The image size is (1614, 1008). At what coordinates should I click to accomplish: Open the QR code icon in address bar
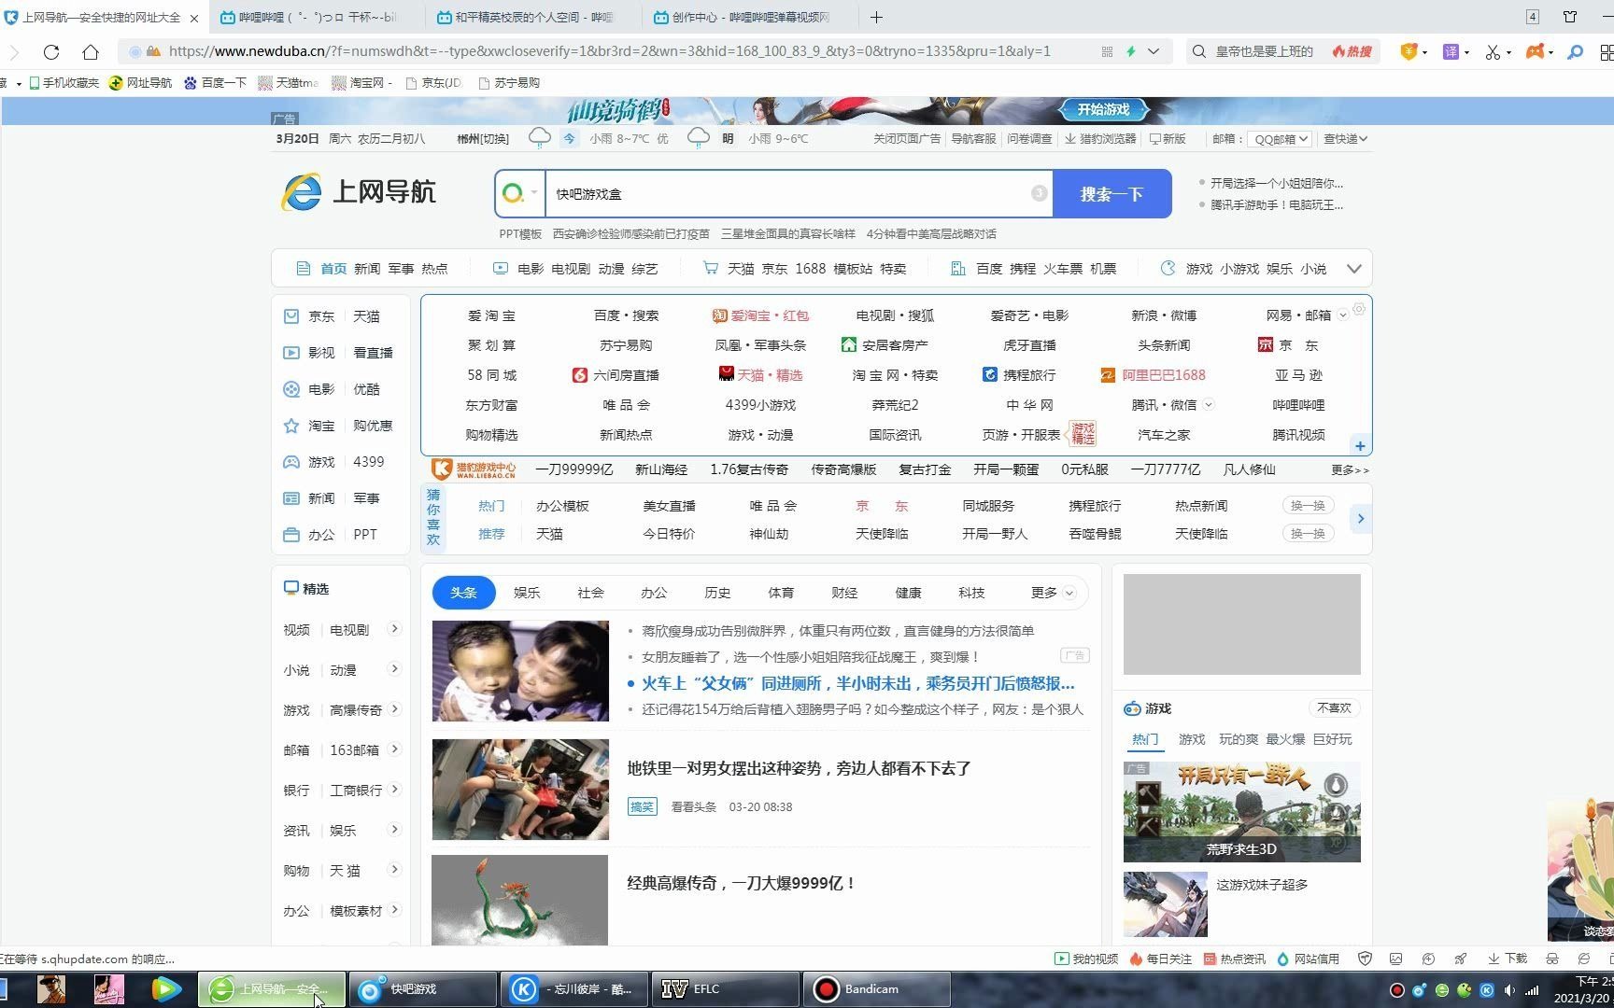click(x=1107, y=52)
